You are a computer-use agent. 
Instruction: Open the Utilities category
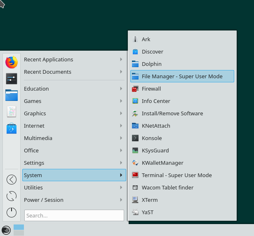pyautogui.click(x=74, y=187)
